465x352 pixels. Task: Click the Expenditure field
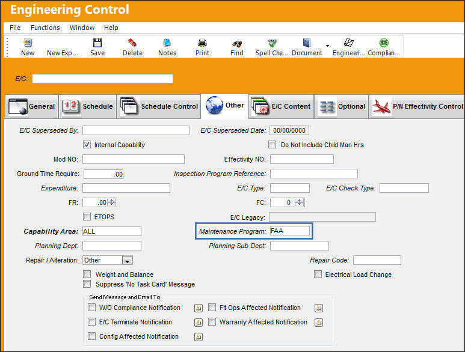coord(126,188)
